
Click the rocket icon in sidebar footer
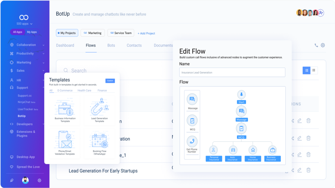point(12,180)
